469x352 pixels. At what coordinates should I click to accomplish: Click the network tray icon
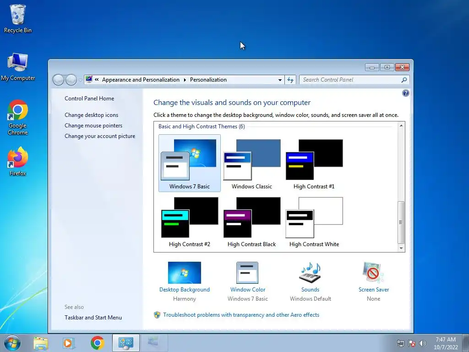click(x=400, y=343)
